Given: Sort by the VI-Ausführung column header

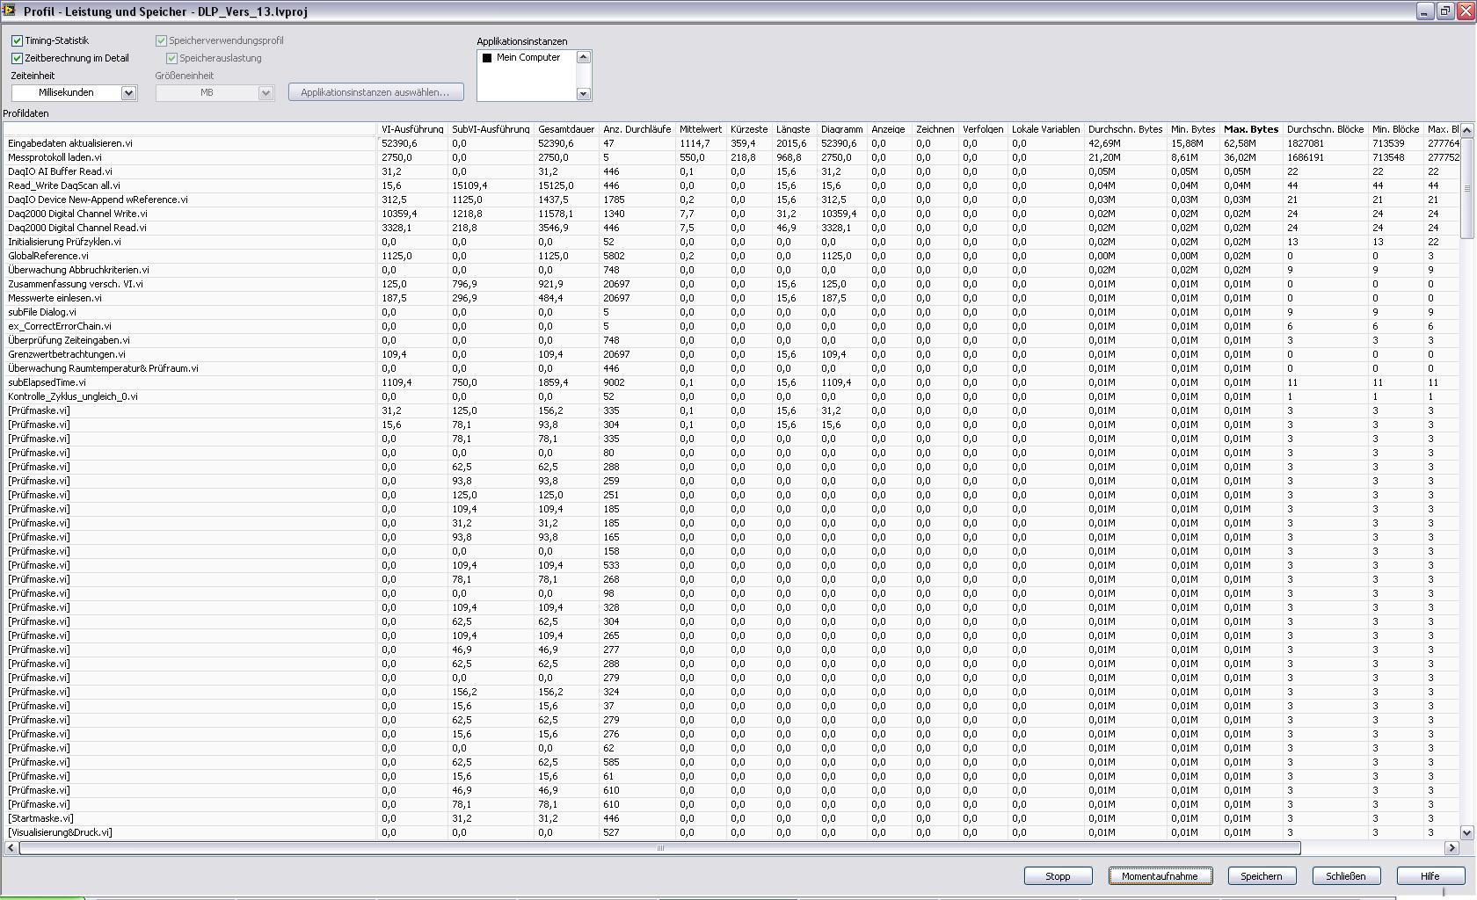Looking at the screenshot, I should click(412, 129).
